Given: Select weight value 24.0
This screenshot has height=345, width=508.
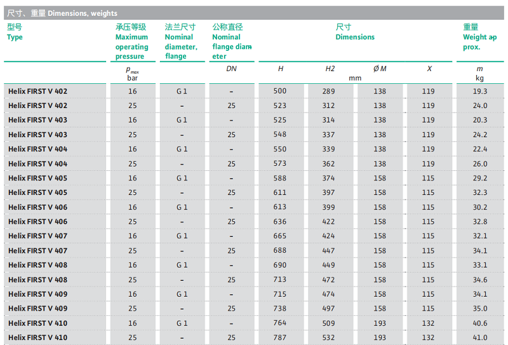Looking at the screenshot, I should tap(480, 105).
